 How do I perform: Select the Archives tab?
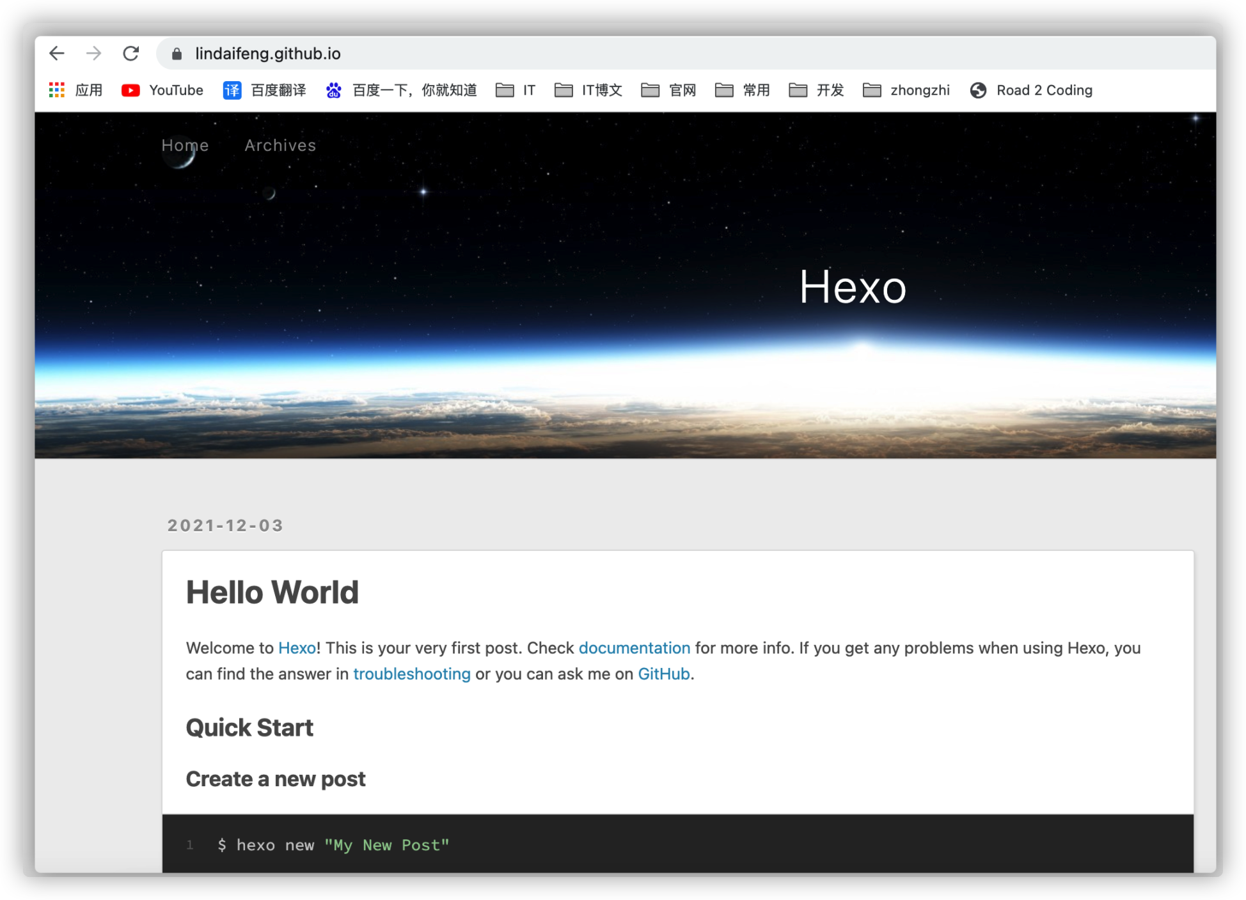tap(280, 145)
